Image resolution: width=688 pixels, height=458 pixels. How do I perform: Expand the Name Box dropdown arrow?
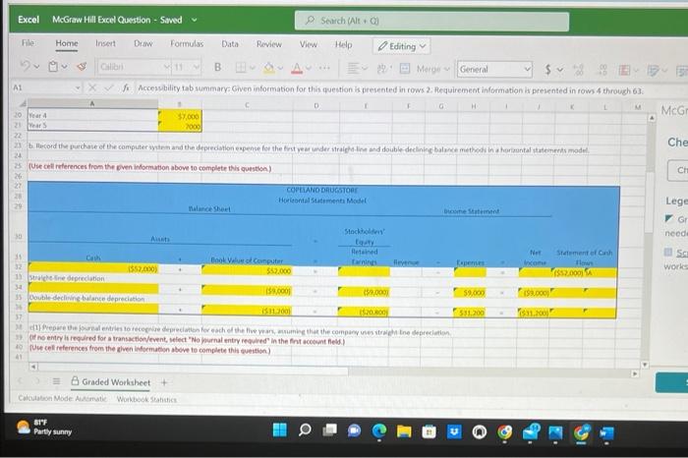pyautogui.click(x=78, y=87)
